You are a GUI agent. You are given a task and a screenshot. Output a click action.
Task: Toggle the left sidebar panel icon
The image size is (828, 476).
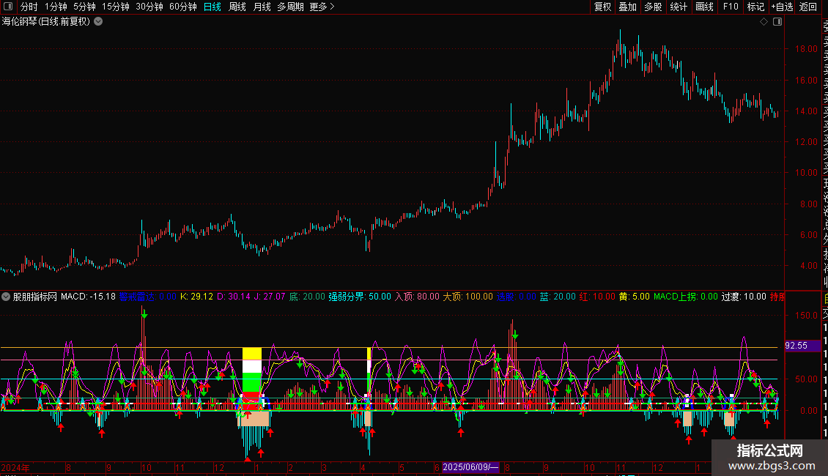(8, 7)
